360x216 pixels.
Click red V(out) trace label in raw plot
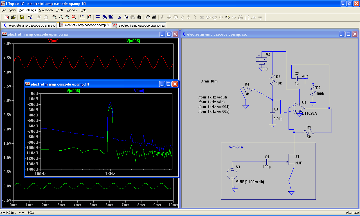point(53,41)
